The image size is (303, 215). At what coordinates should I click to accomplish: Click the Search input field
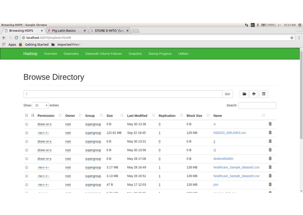(257, 105)
